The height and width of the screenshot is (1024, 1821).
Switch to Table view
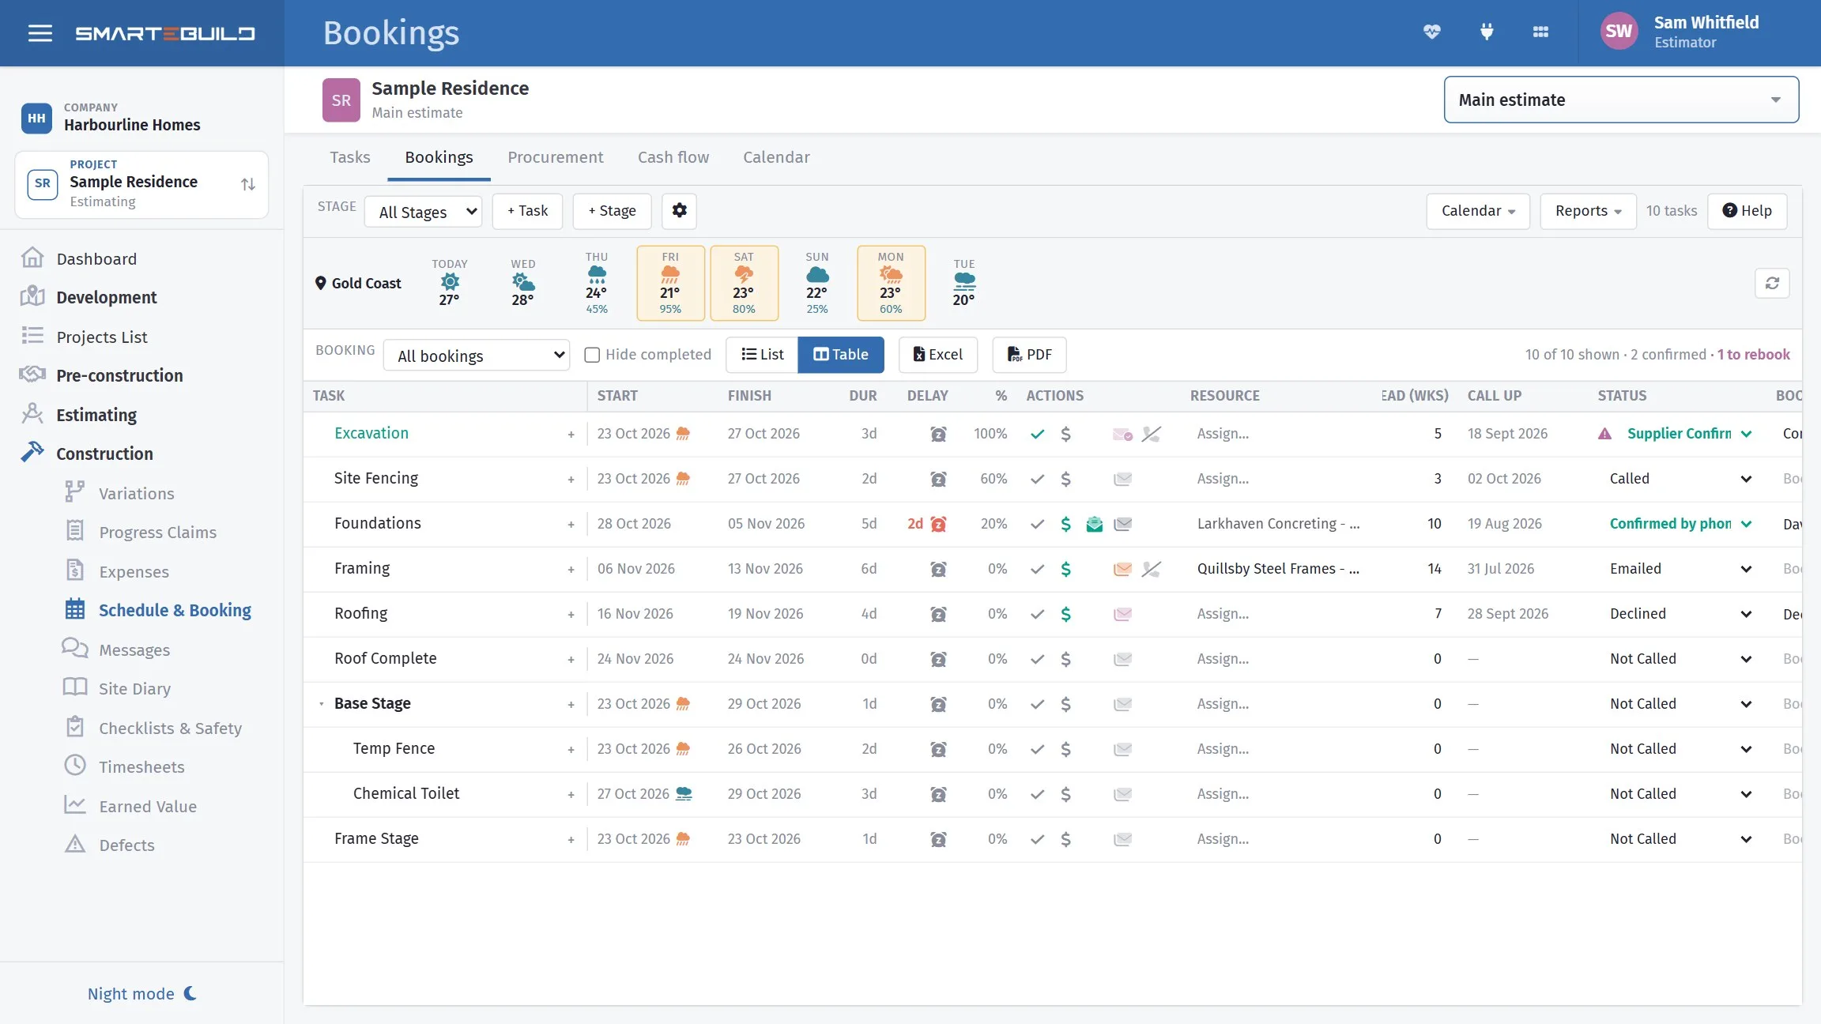click(x=841, y=355)
